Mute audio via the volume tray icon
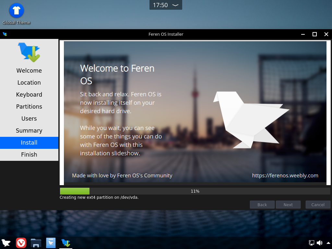Screen dimensions: 332x249 pyautogui.click(x=319, y=243)
